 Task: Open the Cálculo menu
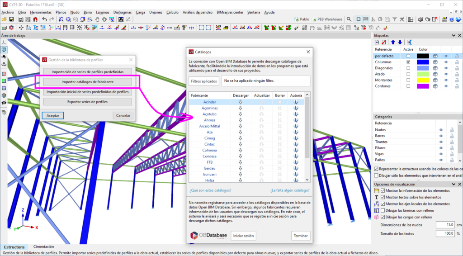[172, 12]
